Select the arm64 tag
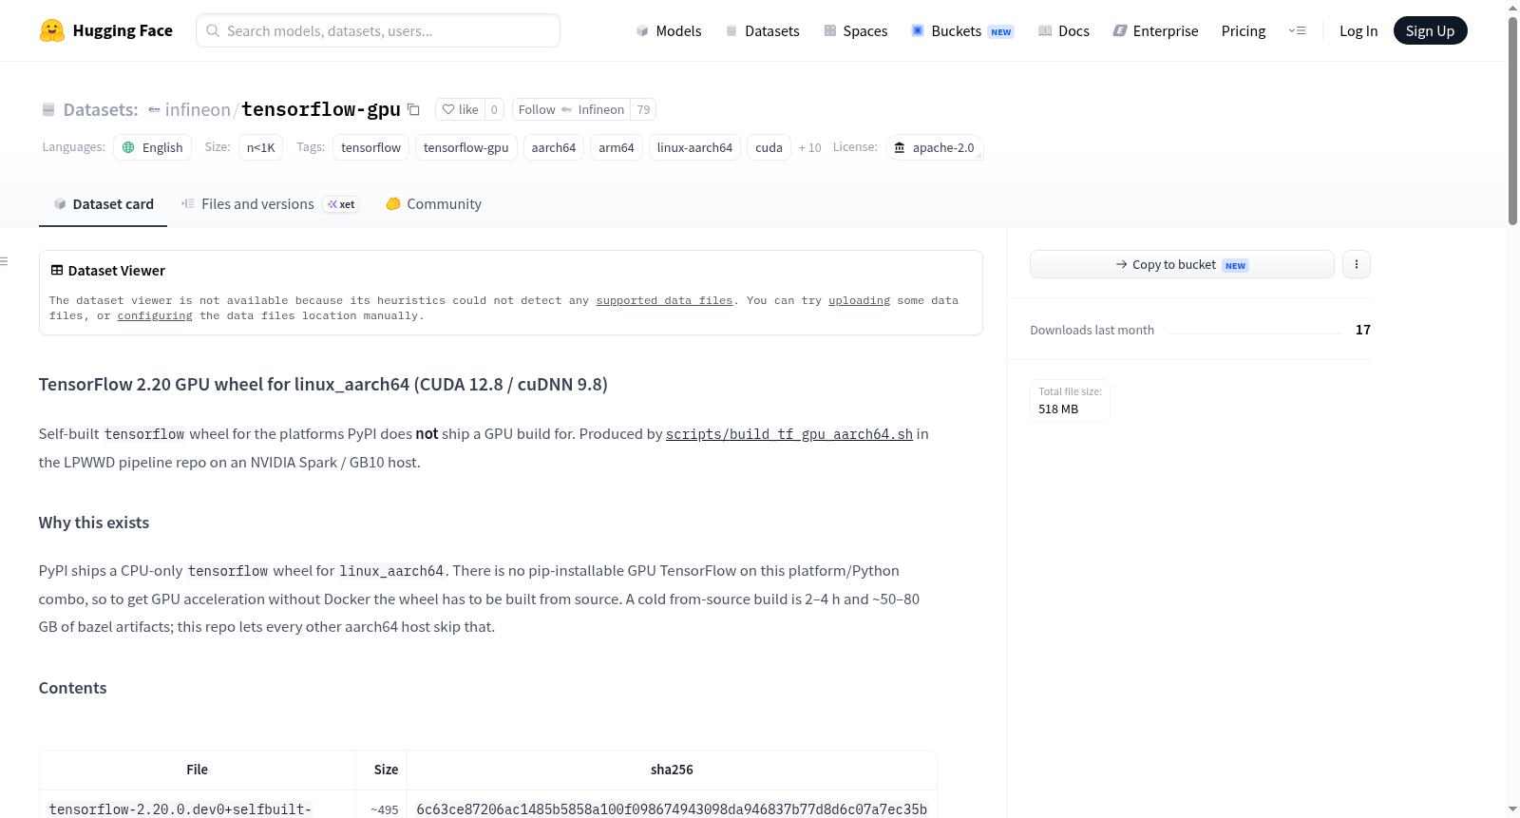The width and height of the screenshot is (1520, 818). pos(617,147)
